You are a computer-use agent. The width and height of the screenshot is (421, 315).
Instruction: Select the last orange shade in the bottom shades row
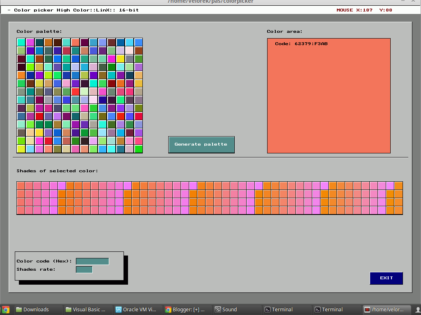[x=398, y=210]
